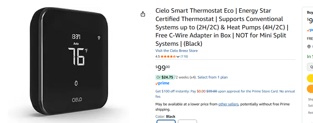Click the orange Buy Now button
The height and width of the screenshot is (123, 313).
pos(310,89)
